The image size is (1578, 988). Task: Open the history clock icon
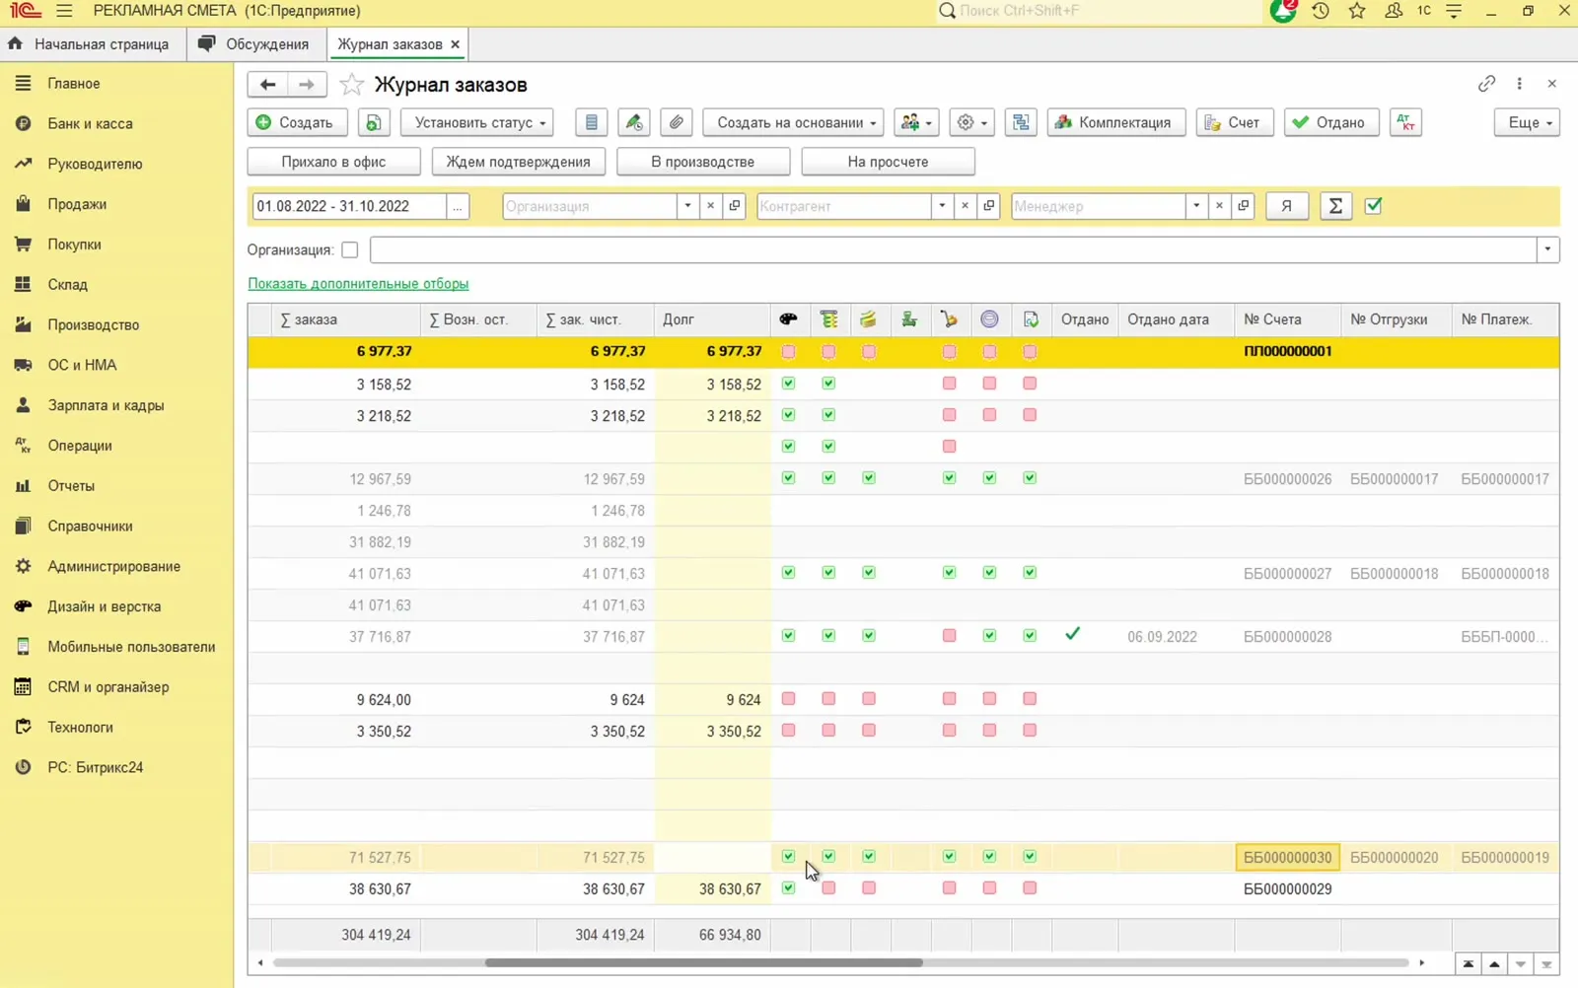1321,11
